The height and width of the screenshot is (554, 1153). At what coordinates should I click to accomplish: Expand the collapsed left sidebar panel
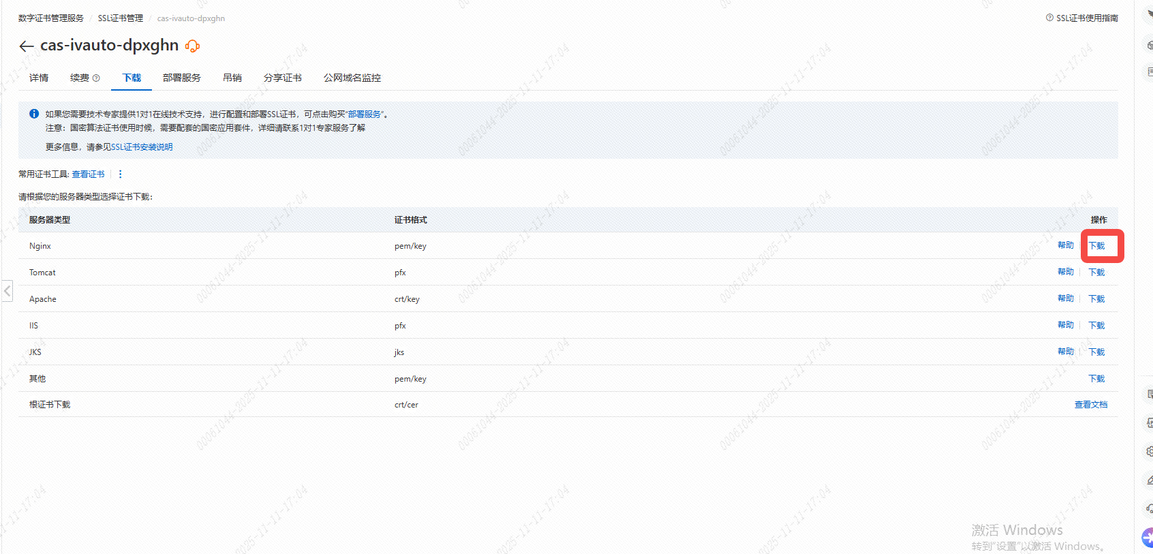tap(7, 291)
